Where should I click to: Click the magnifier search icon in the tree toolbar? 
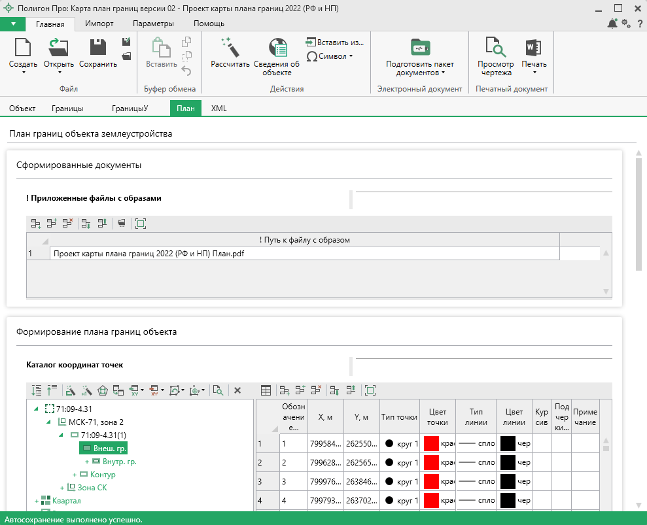pyautogui.click(x=218, y=390)
